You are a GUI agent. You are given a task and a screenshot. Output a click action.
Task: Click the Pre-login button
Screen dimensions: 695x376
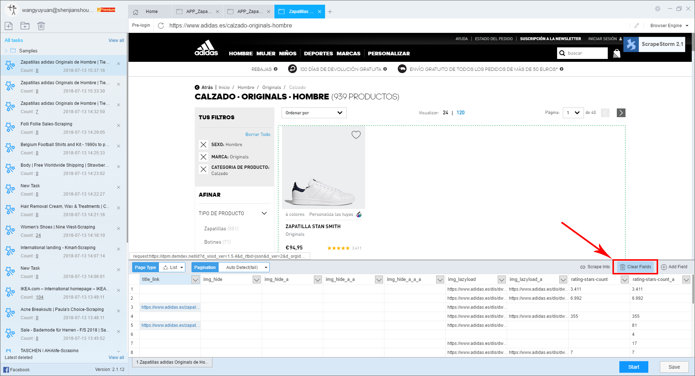click(x=141, y=25)
